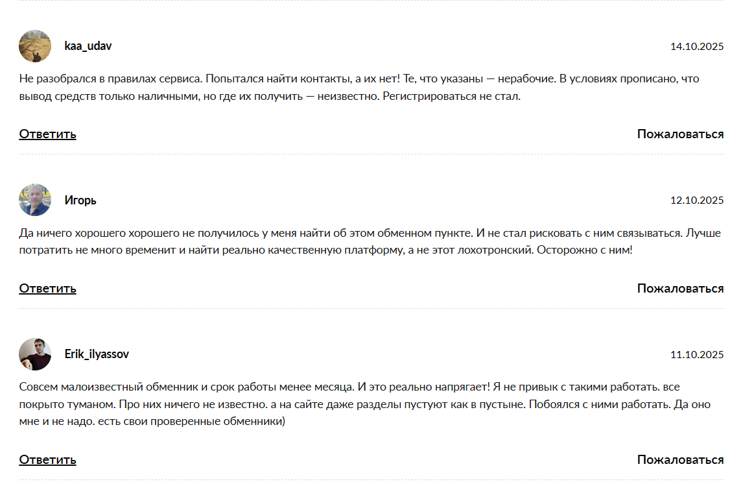Click Игорь's profile avatar
Image resolution: width=743 pixels, height=484 pixels.
[x=35, y=200]
